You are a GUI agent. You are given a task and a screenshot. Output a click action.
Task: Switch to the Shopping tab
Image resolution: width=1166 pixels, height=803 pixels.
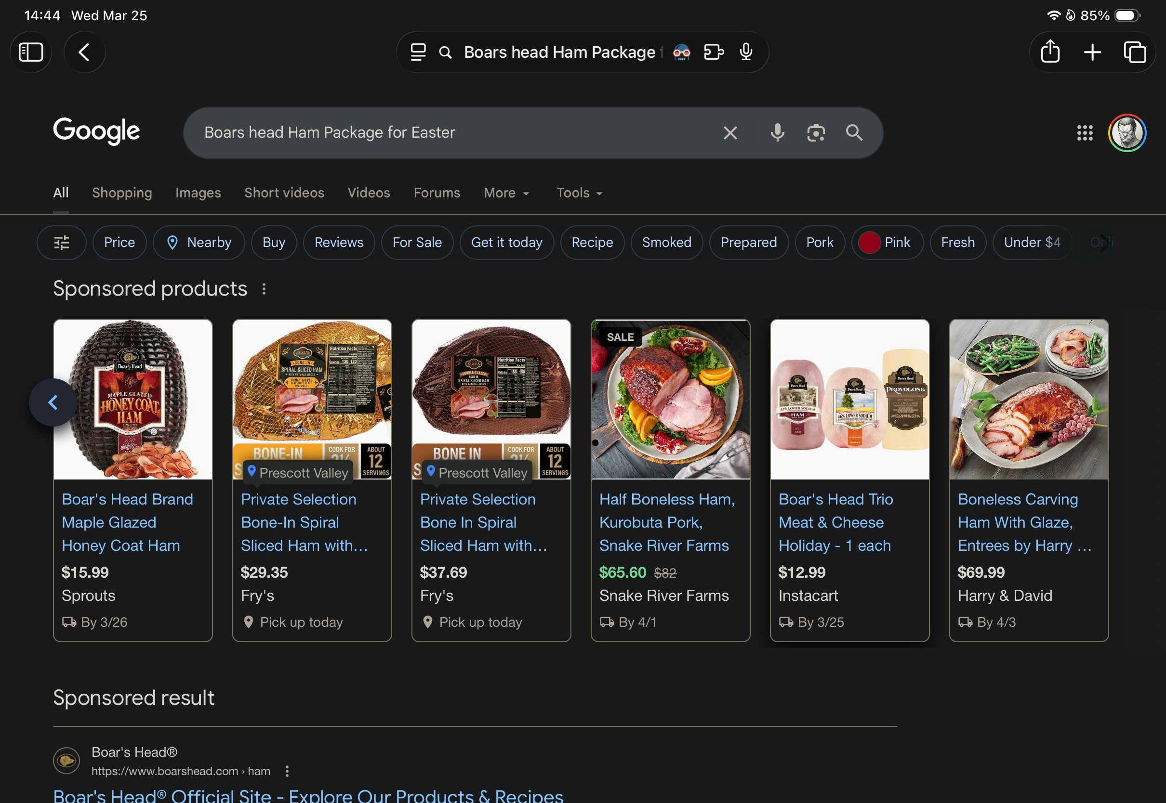click(122, 193)
